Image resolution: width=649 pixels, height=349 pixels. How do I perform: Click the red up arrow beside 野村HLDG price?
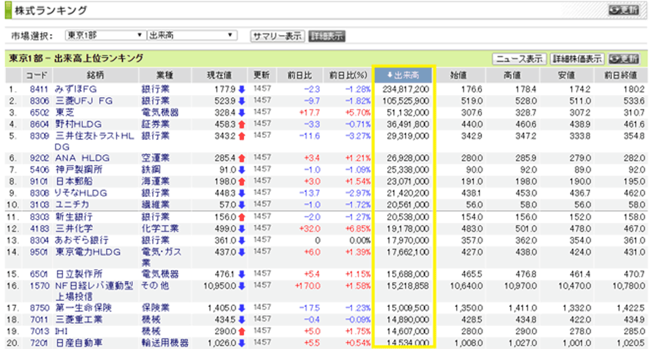(241, 125)
